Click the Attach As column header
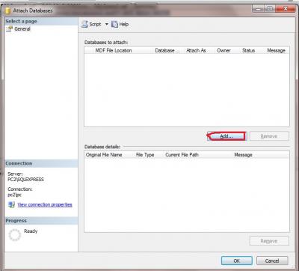The image size is (299, 271). pos(196,50)
